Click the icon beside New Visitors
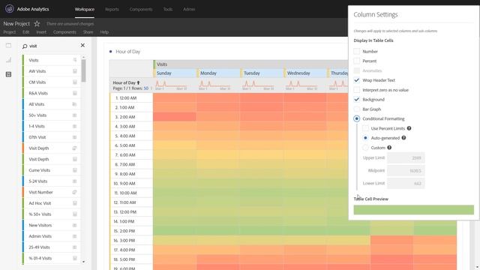This screenshot has width=480, height=270. tap(75, 225)
